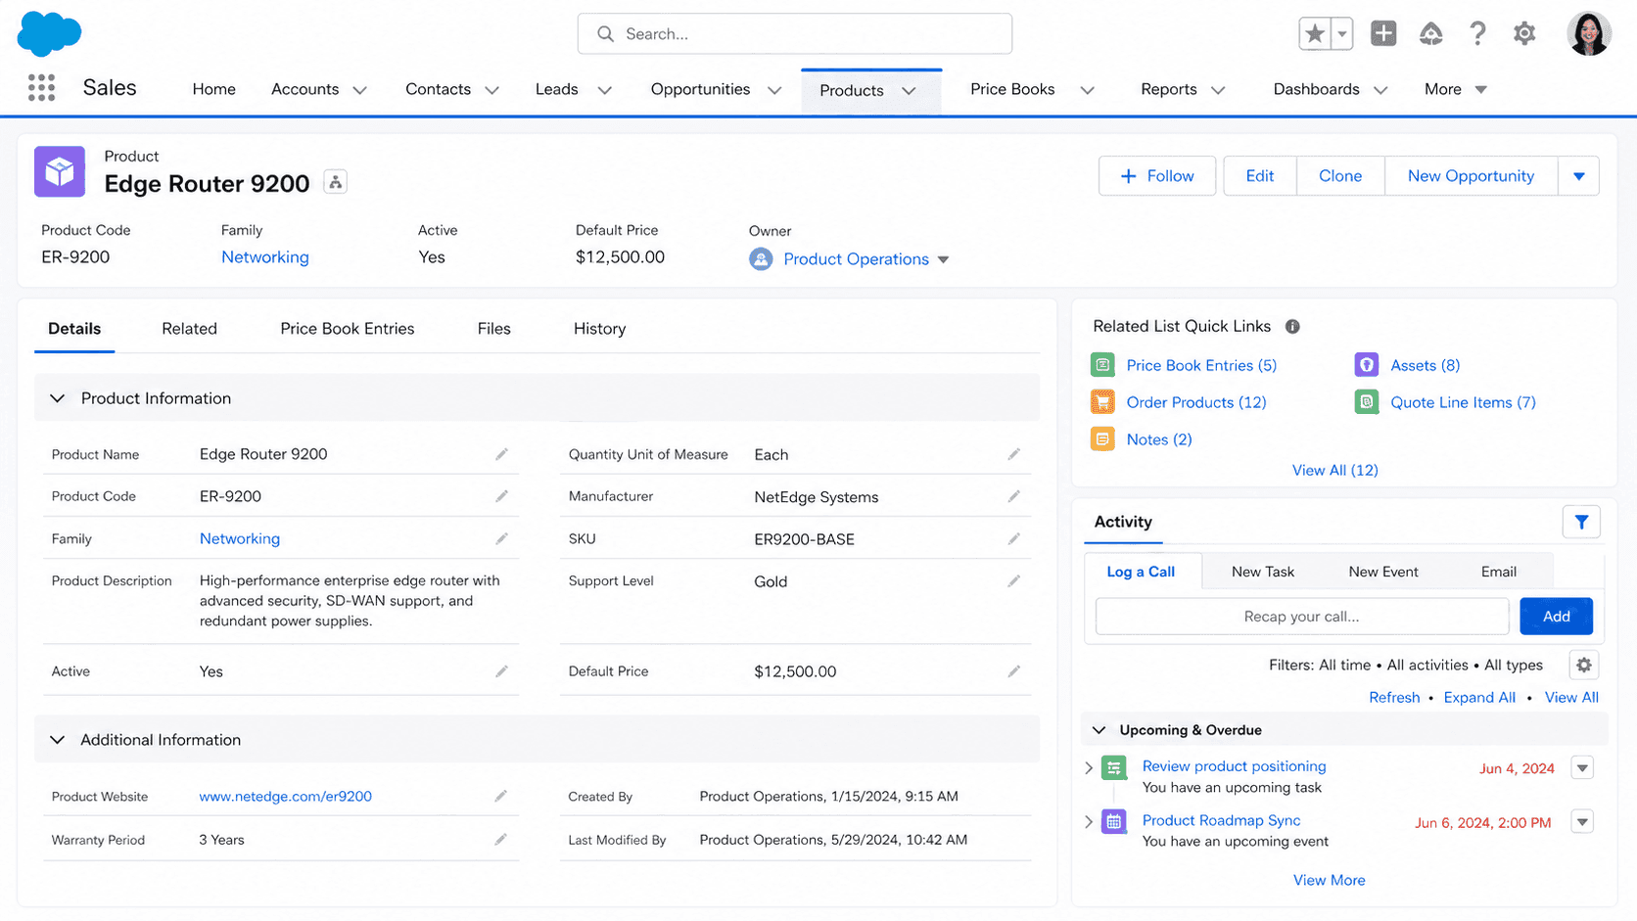Click the Search input field
The height and width of the screenshot is (921, 1637).
point(794,34)
